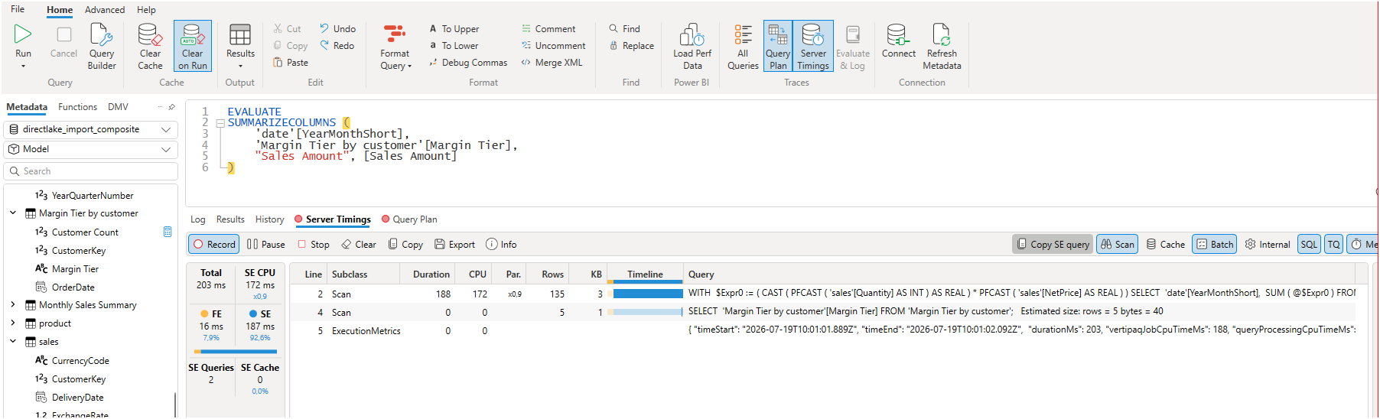The height and width of the screenshot is (419, 1380).
Task: Apply Debug Commas formatting
Action: tap(468, 63)
